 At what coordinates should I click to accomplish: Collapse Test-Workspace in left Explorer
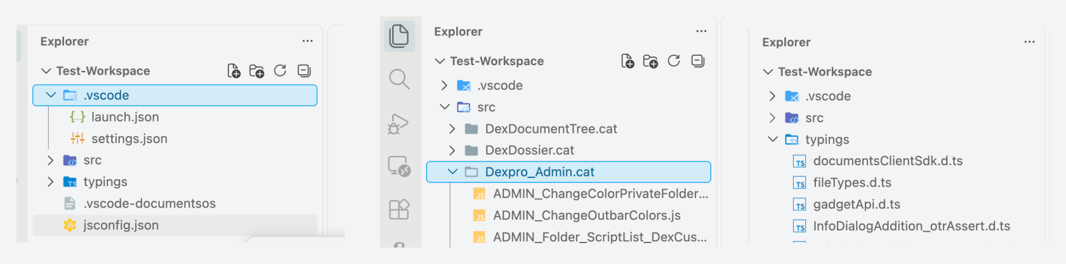tap(46, 71)
